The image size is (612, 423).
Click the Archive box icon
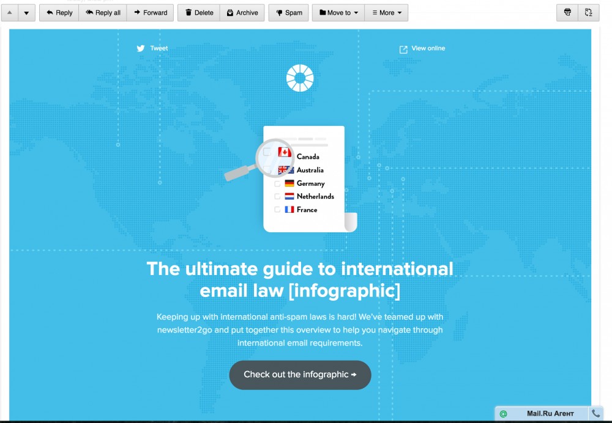click(229, 12)
